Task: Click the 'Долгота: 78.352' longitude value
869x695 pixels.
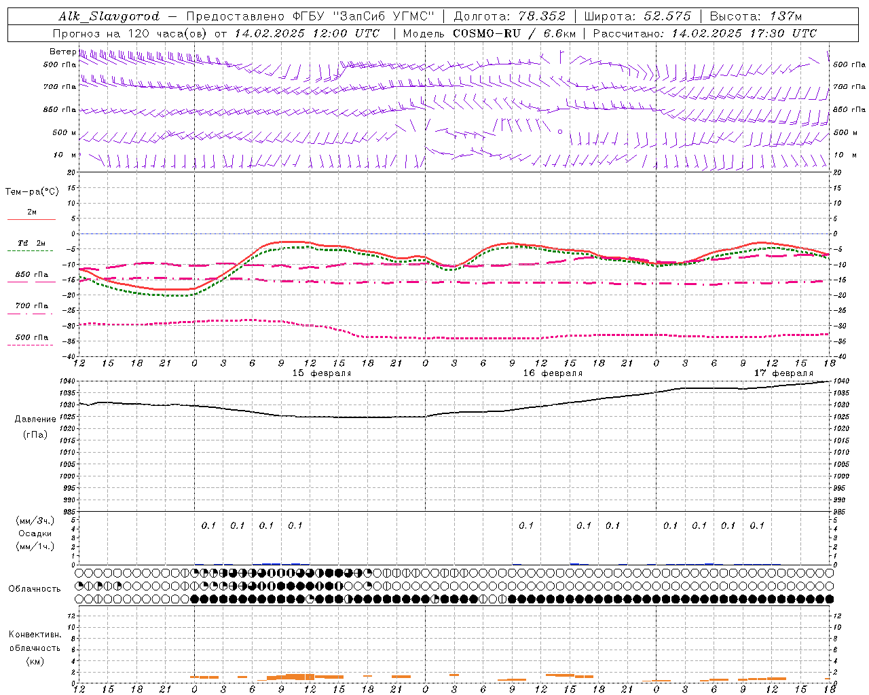Action: click(x=509, y=16)
